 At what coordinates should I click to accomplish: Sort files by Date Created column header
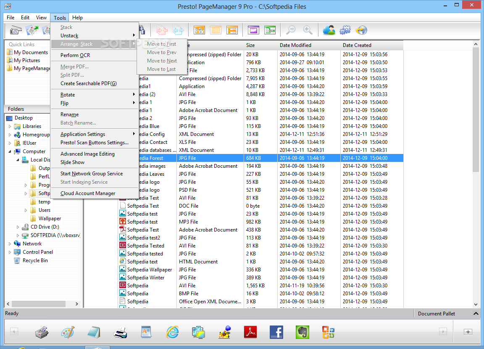tap(372, 45)
